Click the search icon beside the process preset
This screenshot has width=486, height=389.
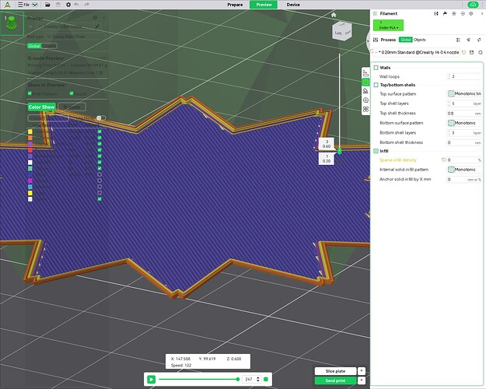[x=481, y=51]
